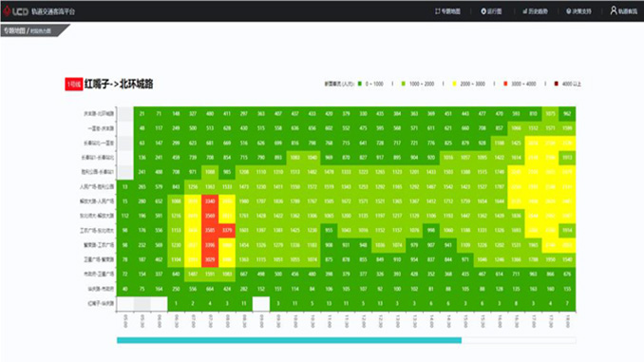Toggle the 4000以上 dark red legend
This screenshot has height=362, width=644.
pyautogui.click(x=568, y=84)
